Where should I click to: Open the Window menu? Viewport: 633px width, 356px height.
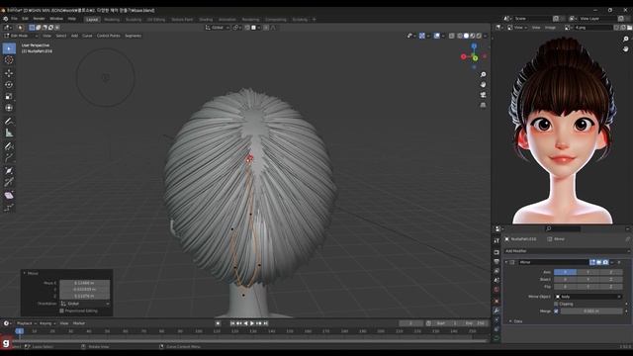click(56, 19)
